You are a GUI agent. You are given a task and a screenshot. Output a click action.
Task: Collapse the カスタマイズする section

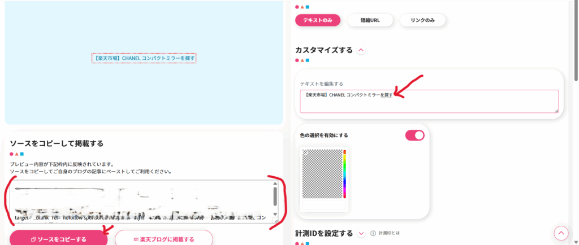pos(361,50)
